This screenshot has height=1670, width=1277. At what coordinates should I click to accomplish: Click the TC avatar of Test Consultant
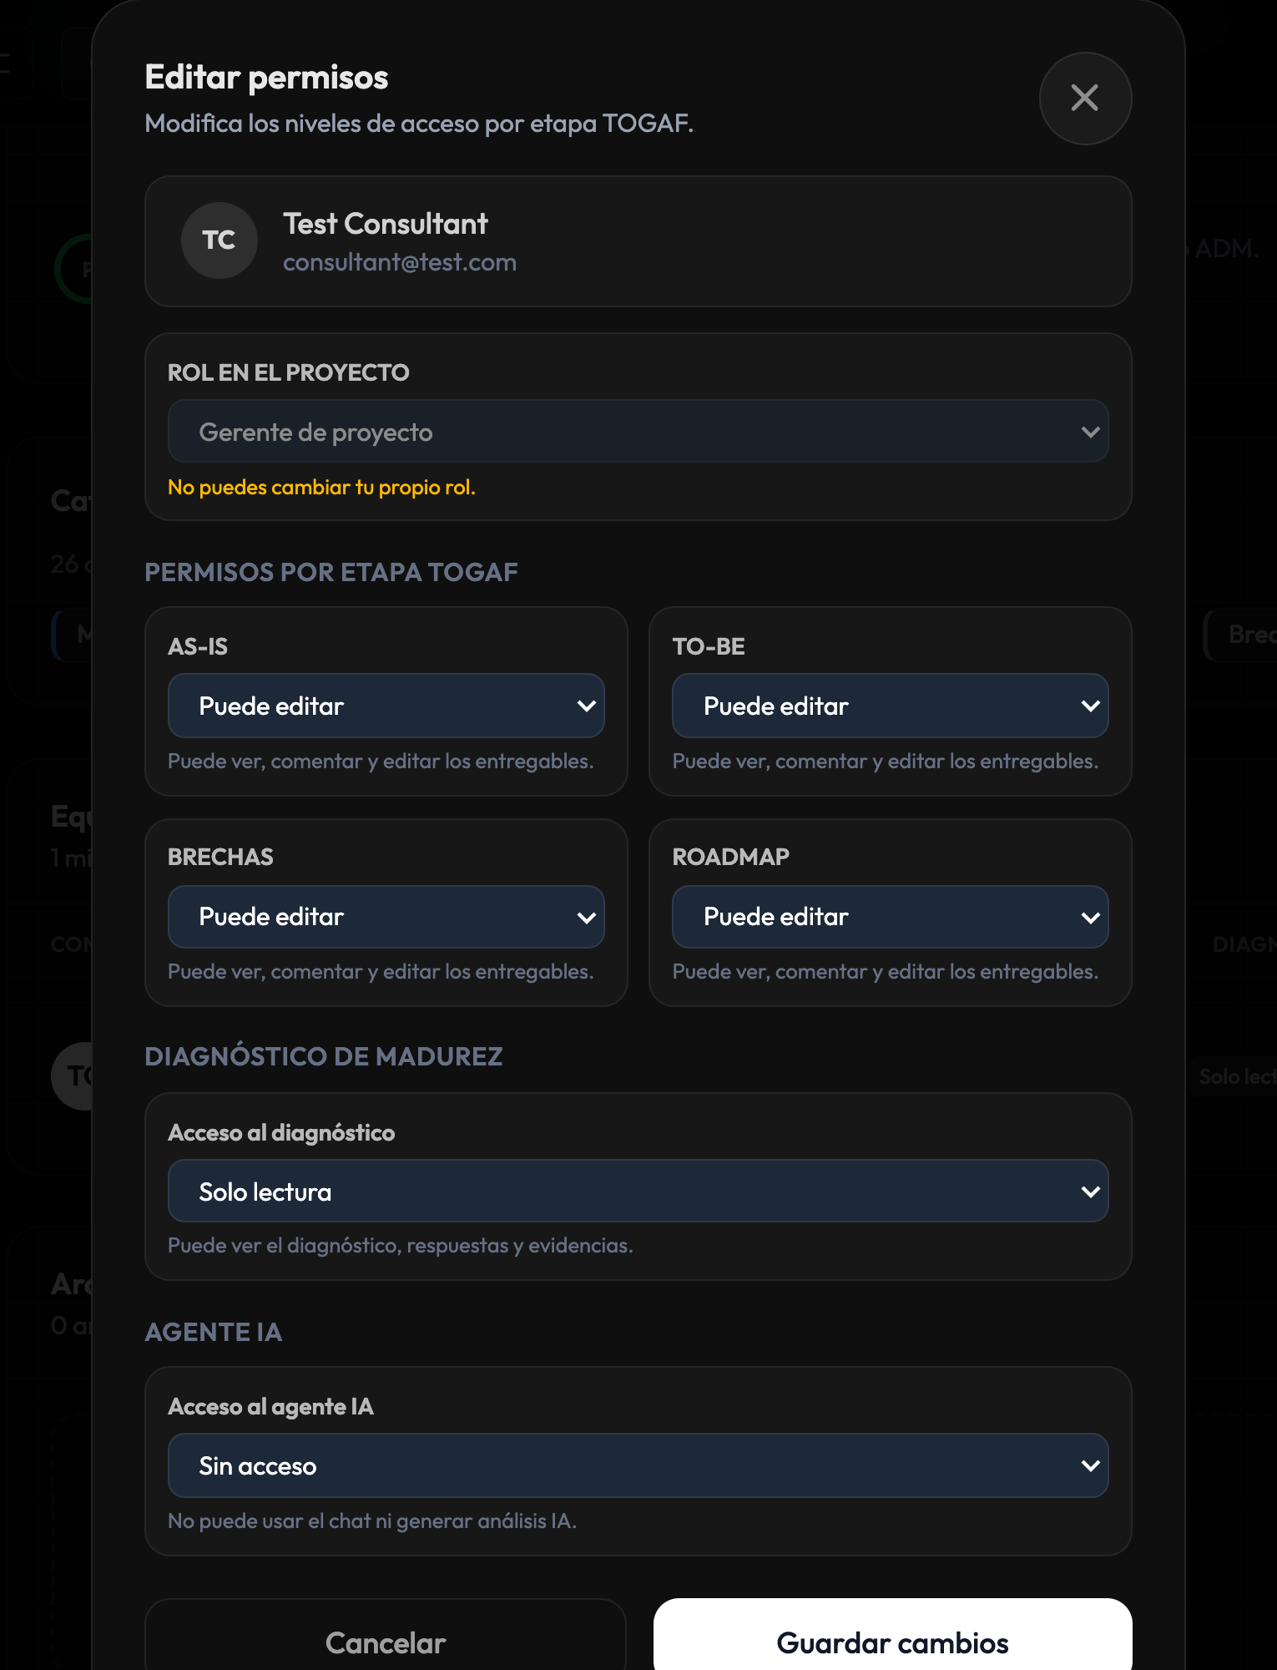219,240
